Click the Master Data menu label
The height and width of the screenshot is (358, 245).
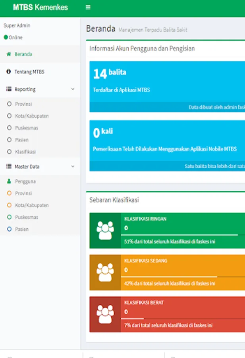pos(27,167)
